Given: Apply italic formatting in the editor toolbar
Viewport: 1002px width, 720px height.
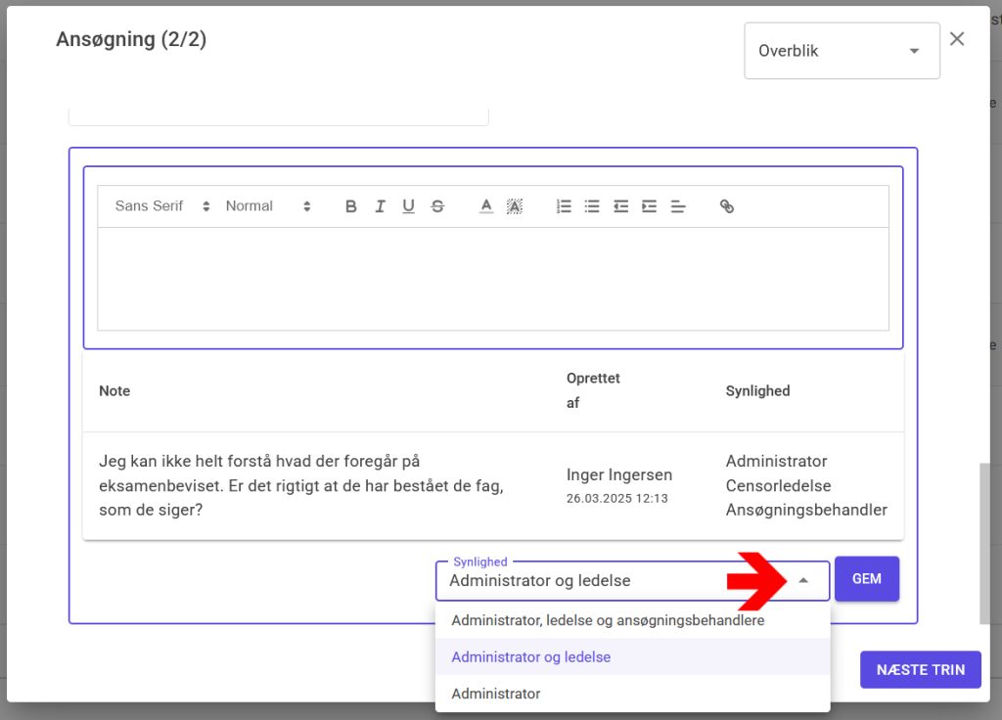Looking at the screenshot, I should pos(380,206).
